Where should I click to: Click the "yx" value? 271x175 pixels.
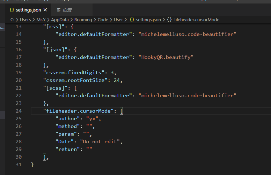pos(92,119)
